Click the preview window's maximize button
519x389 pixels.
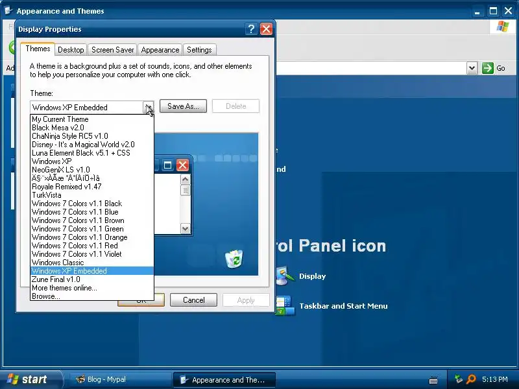pos(167,165)
